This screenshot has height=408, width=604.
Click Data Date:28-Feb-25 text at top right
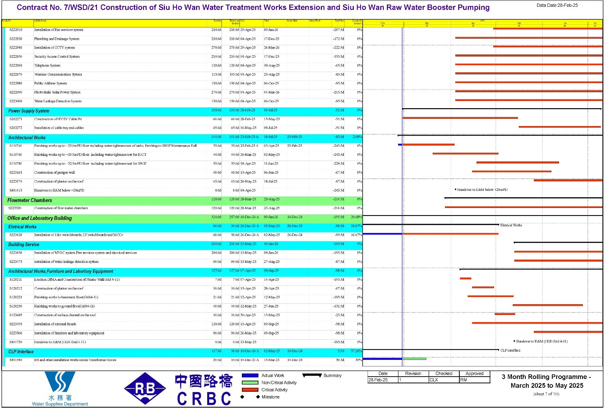(557, 5)
